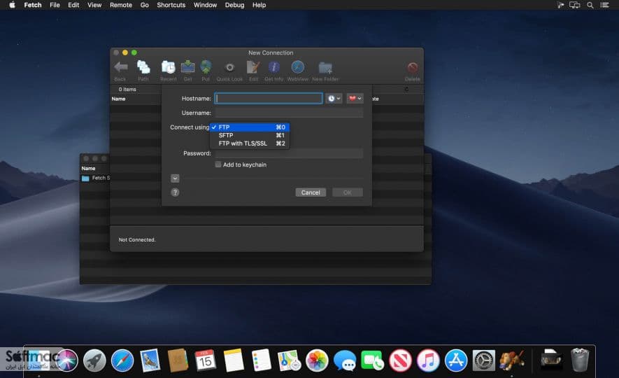Open Contacts from the Dock
Viewport: 619px width, 378px height.
pos(178,360)
